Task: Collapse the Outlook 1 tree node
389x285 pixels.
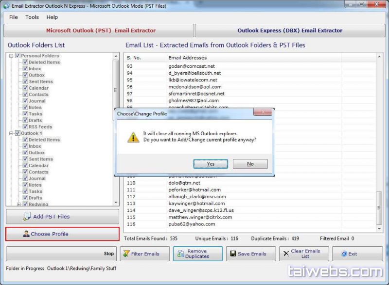Action: click(x=11, y=133)
